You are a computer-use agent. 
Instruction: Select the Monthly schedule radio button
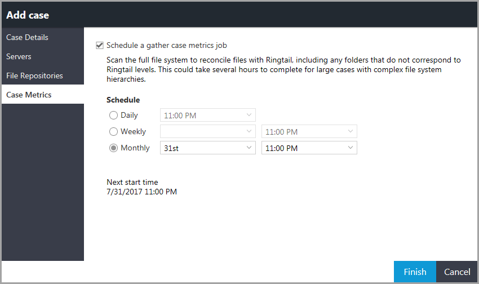113,148
